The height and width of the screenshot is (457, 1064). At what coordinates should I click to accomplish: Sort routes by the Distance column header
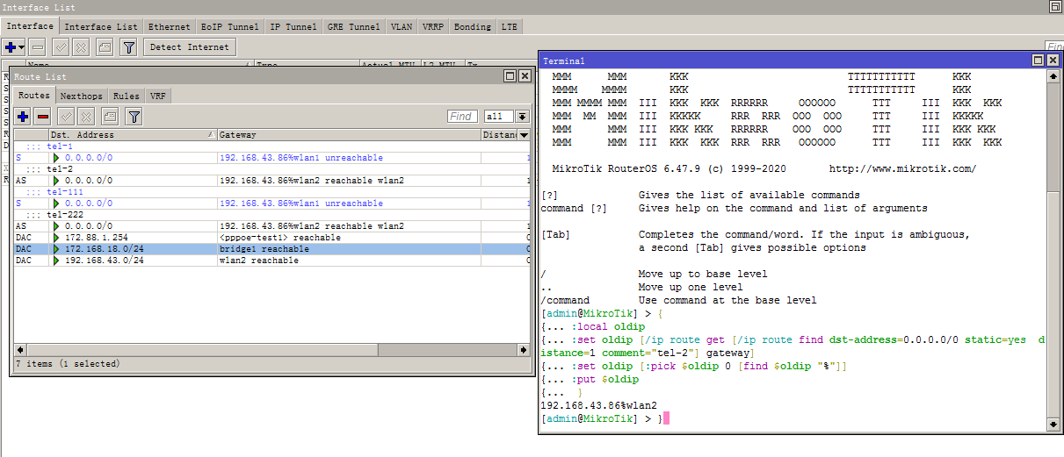coord(499,135)
